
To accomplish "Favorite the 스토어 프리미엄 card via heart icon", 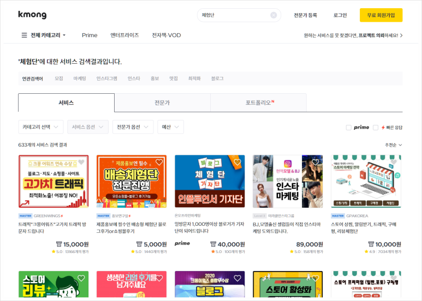I will (394, 278).
